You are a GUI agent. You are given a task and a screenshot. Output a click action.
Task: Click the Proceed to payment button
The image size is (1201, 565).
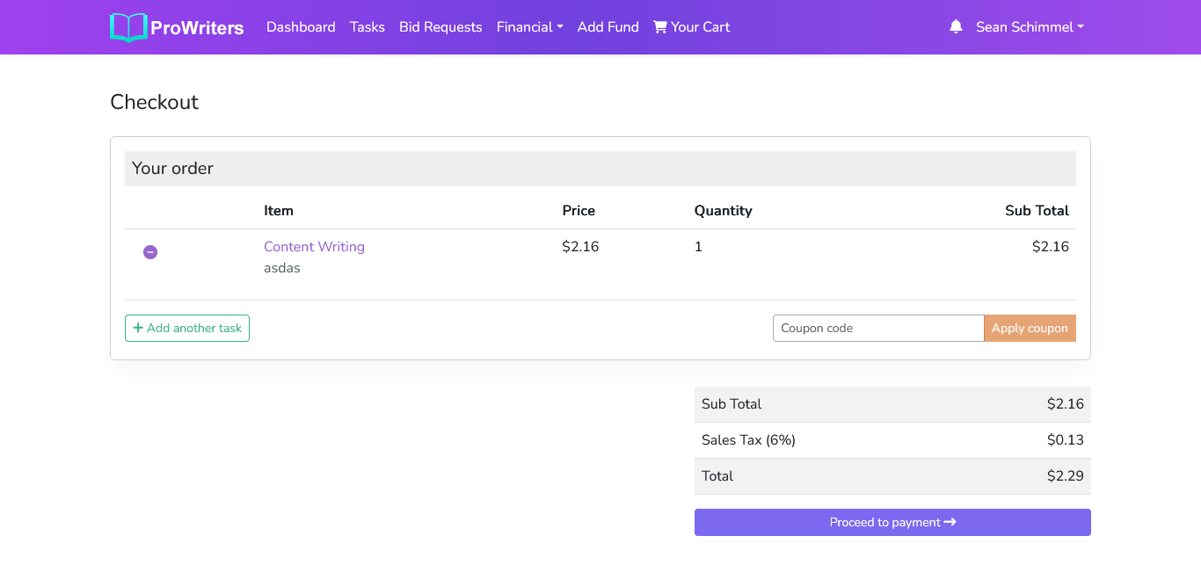pos(892,522)
